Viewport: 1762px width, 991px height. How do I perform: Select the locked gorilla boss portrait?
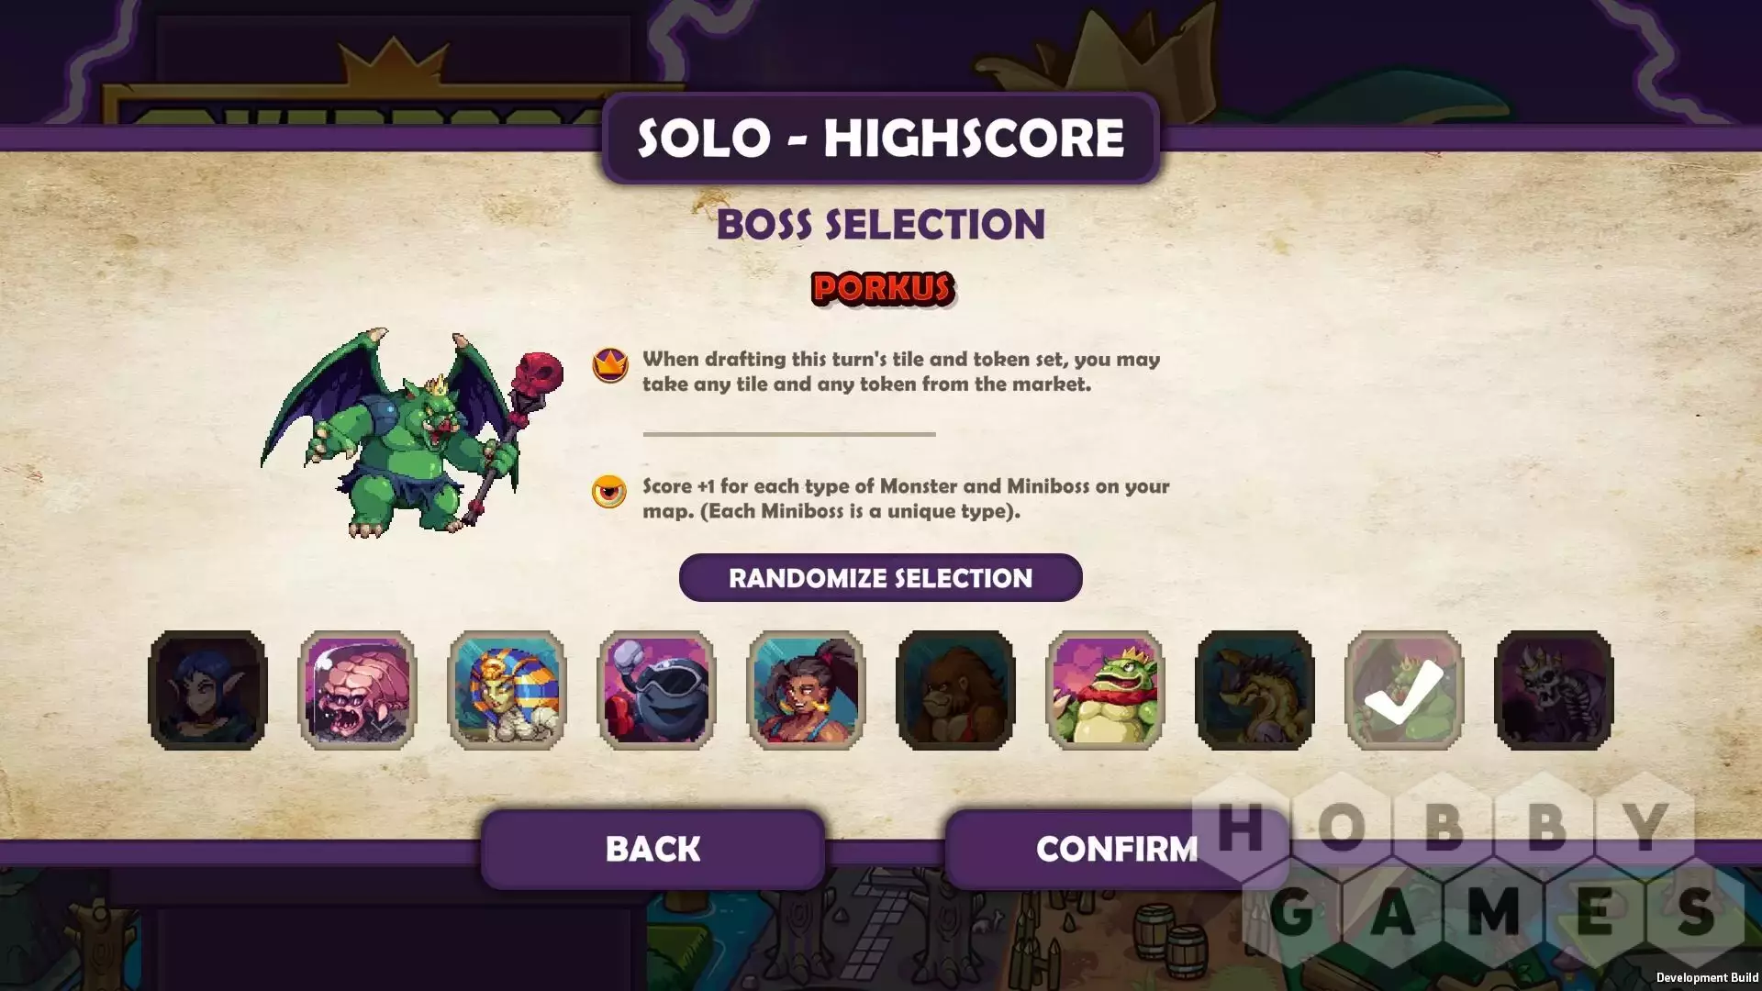pyautogui.click(x=956, y=690)
